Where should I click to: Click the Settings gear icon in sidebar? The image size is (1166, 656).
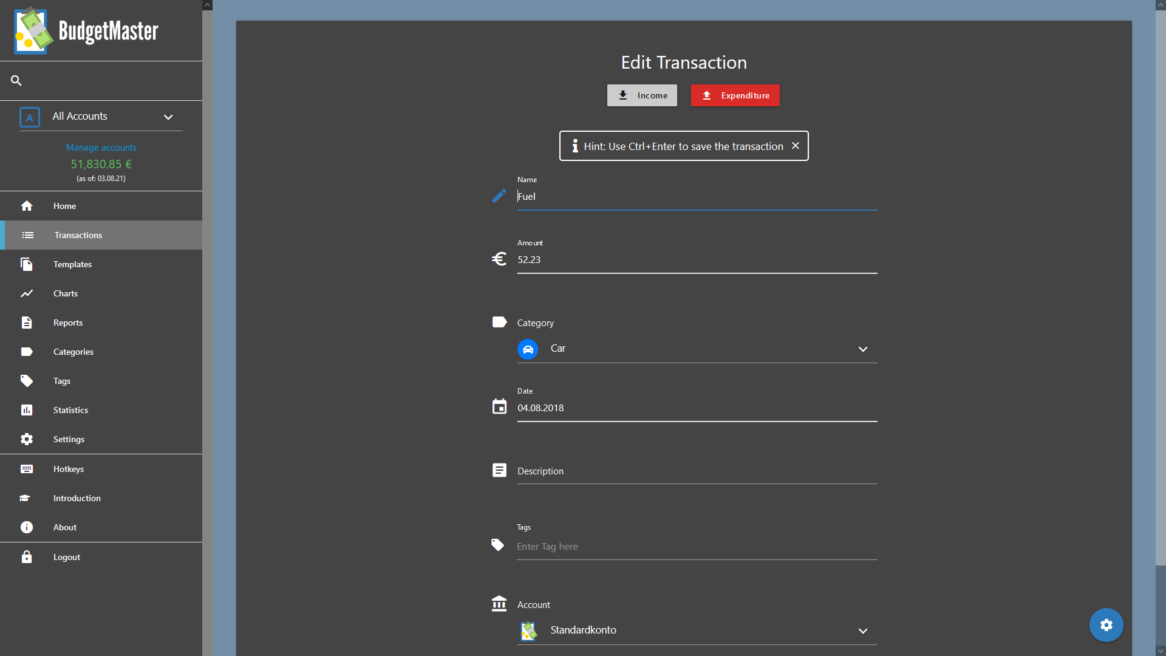tap(27, 439)
